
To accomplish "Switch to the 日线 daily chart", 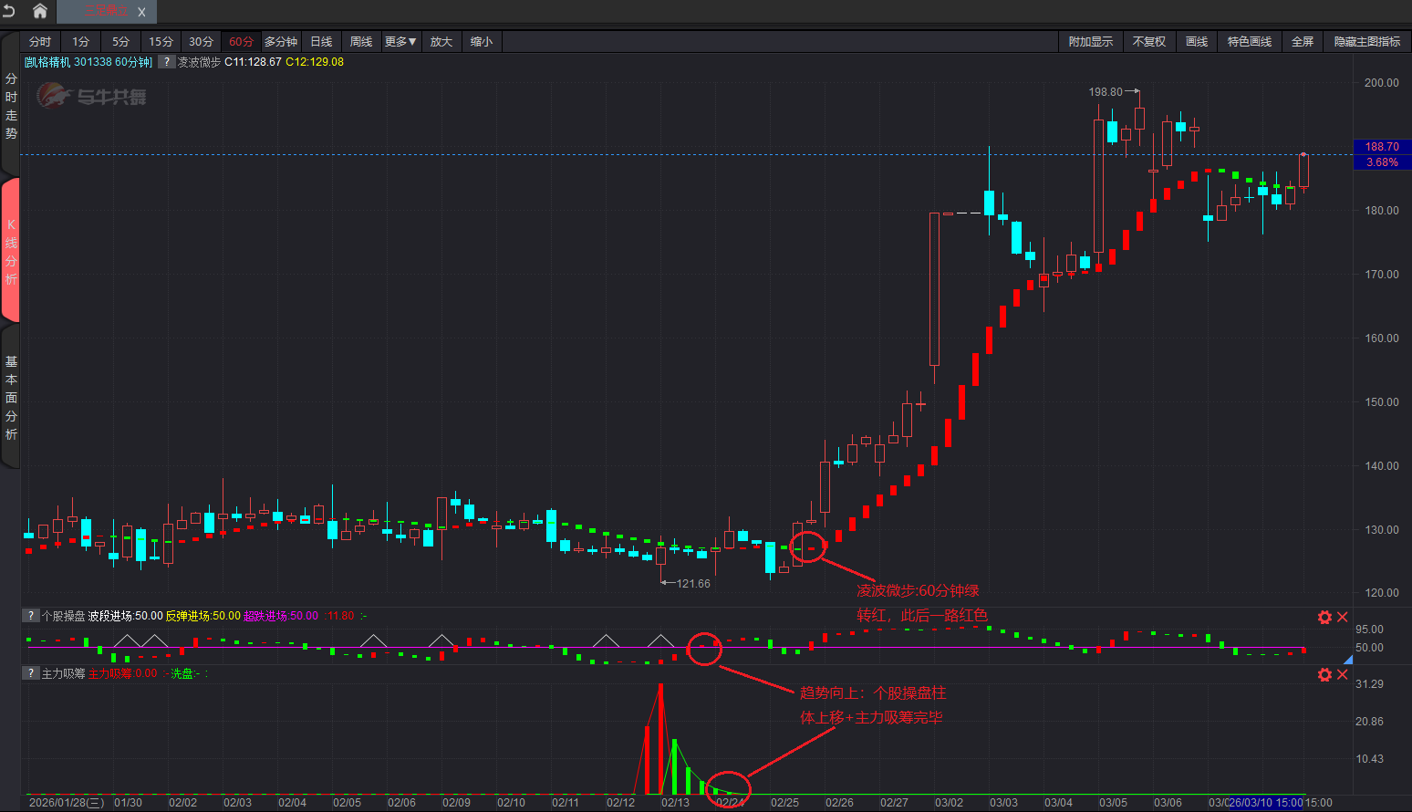I will coord(321,42).
